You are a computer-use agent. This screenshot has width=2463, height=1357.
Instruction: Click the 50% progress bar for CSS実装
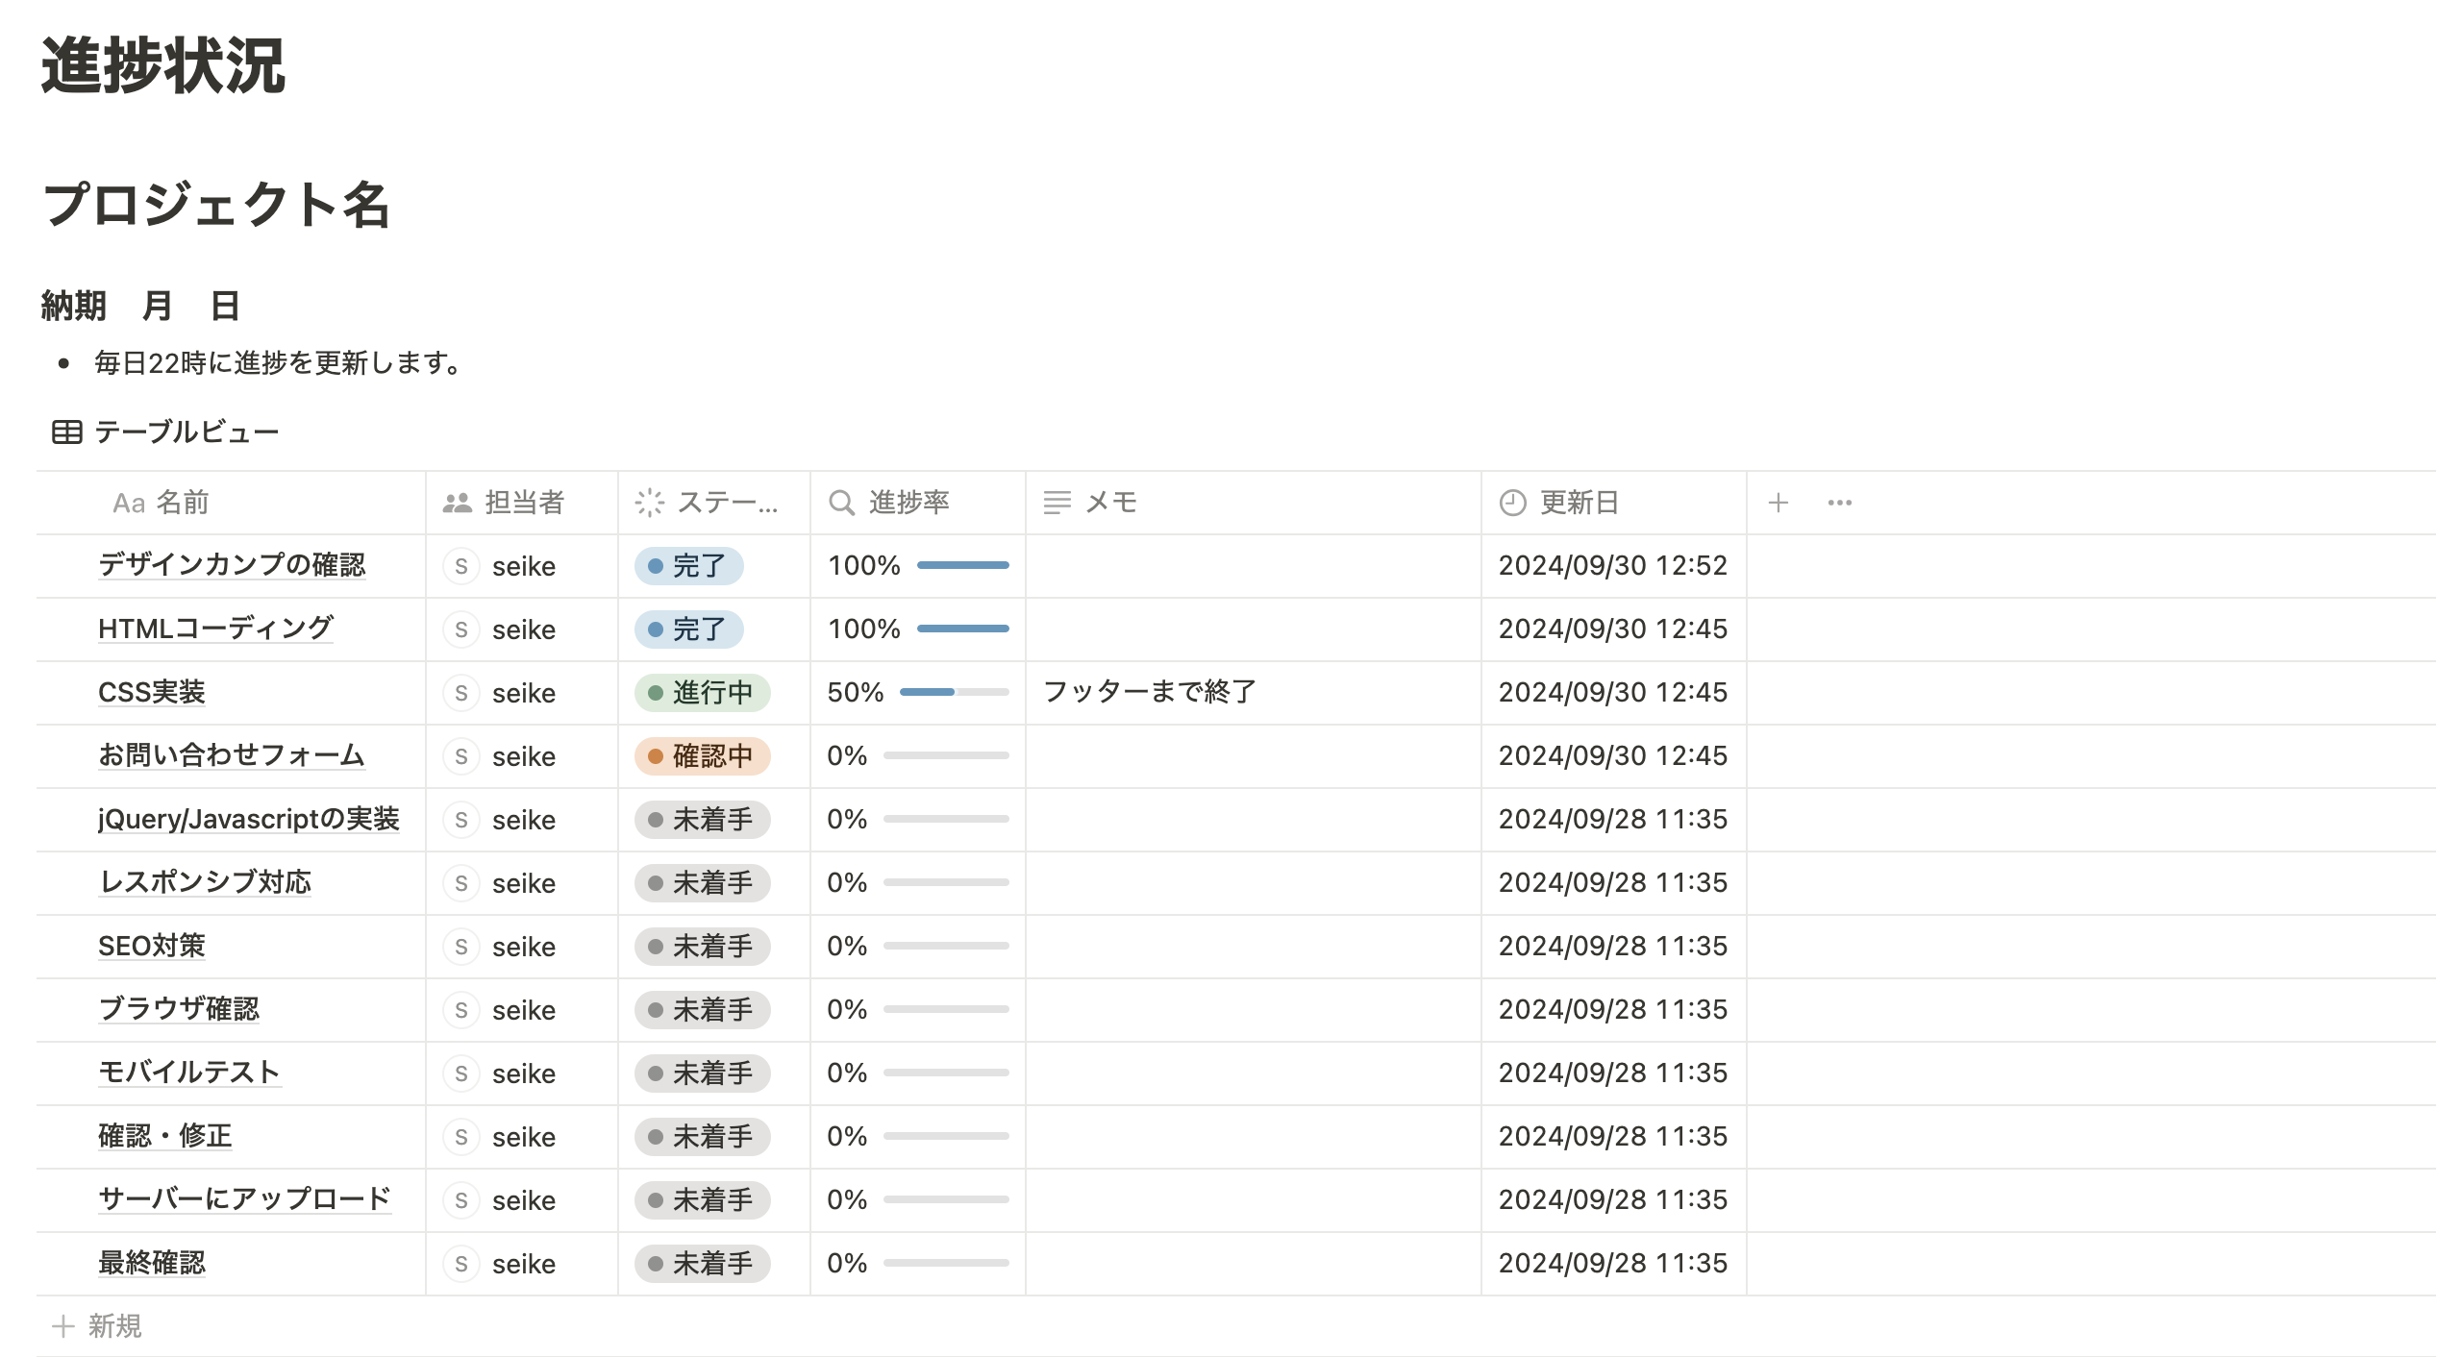[954, 692]
